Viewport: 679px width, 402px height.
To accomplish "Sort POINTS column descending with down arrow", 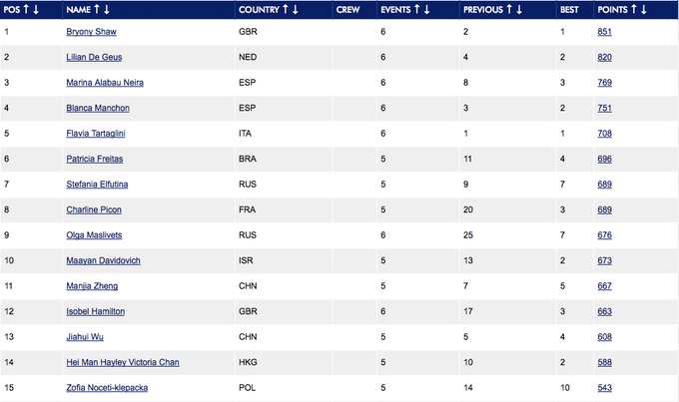I will (644, 10).
